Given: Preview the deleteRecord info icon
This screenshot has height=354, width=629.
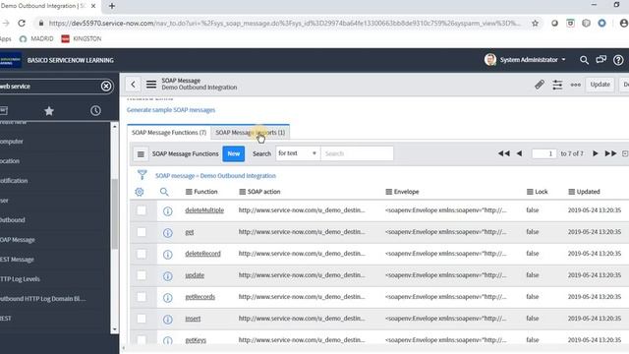Looking at the screenshot, I should tap(168, 254).
